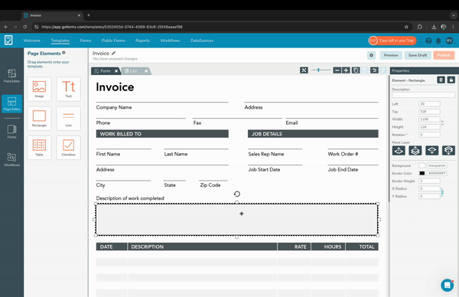Open template settings gear button
The image size is (459, 297).
[372, 55]
